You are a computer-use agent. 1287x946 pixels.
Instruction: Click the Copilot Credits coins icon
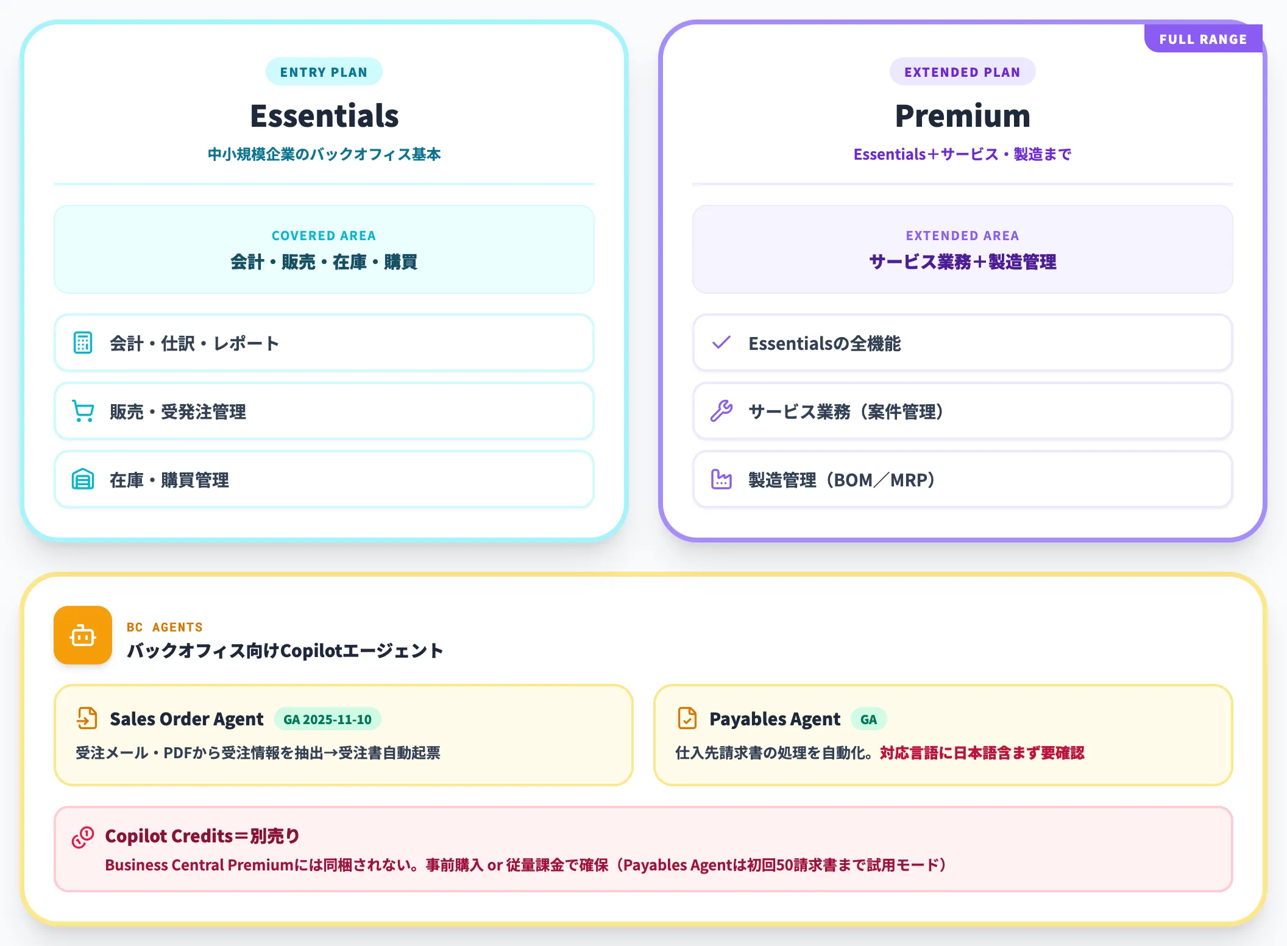point(83,837)
